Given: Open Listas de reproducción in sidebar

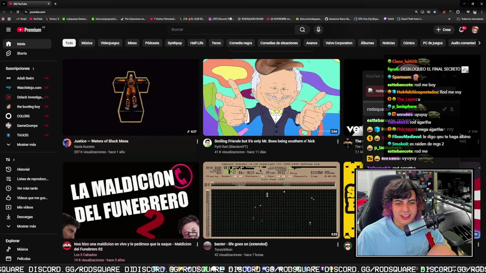Looking at the screenshot, I should pos(27,179).
